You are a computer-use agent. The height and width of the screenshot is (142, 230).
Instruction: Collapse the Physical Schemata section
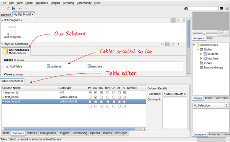pos(2,44)
